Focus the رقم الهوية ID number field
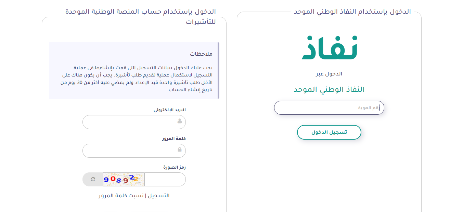Screen dimensions: 463x212 click(329, 108)
